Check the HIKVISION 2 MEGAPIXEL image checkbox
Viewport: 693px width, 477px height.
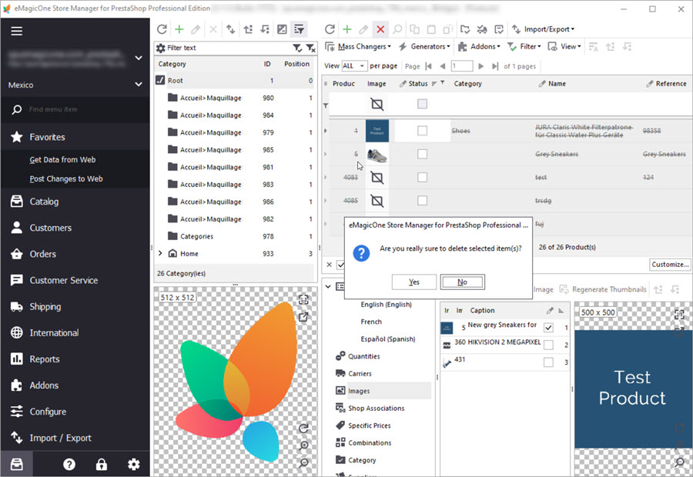point(548,345)
